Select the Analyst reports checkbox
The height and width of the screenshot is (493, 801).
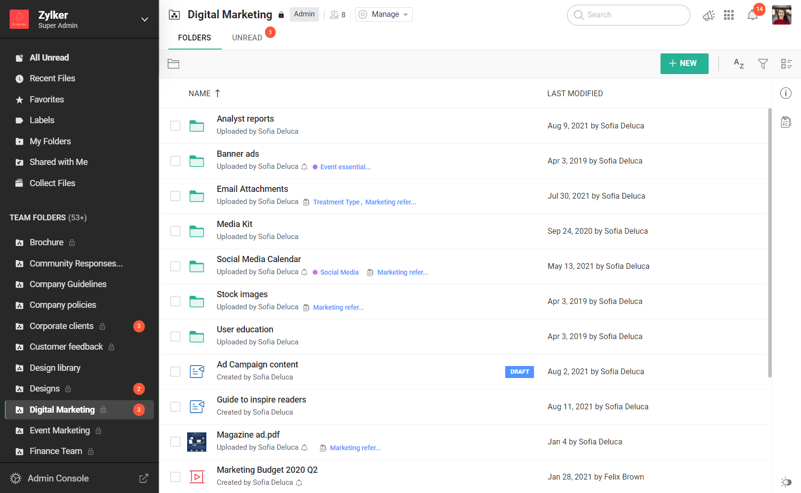click(x=176, y=126)
